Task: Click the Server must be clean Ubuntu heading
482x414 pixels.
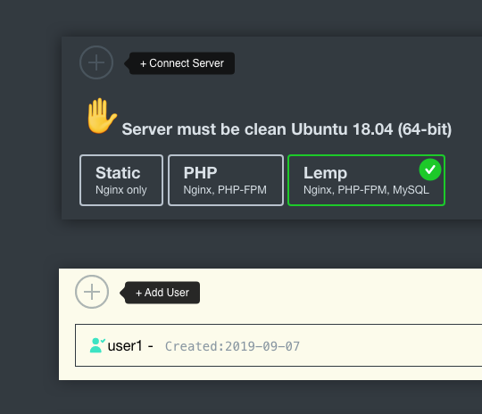Action: (x=287, y=129)
